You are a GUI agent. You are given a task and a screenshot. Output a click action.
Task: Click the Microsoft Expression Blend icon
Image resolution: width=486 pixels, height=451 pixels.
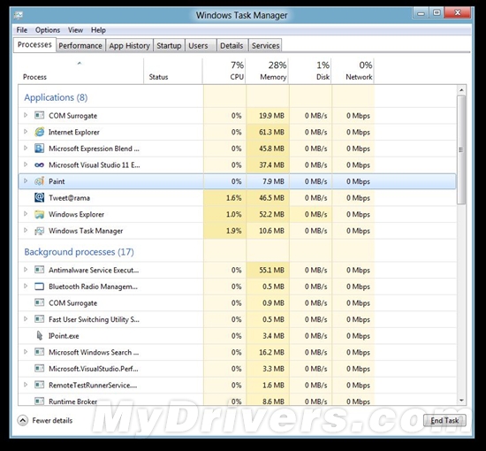40,149
